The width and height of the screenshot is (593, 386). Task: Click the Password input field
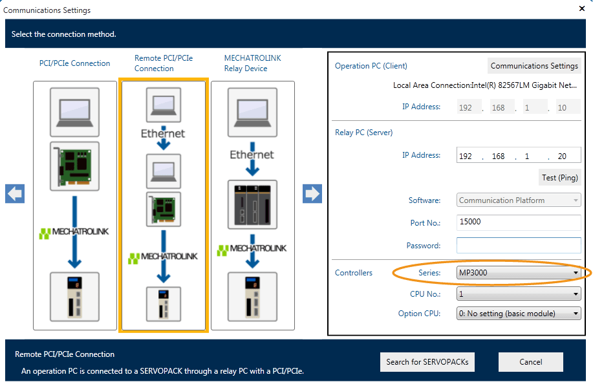point(519,246)
